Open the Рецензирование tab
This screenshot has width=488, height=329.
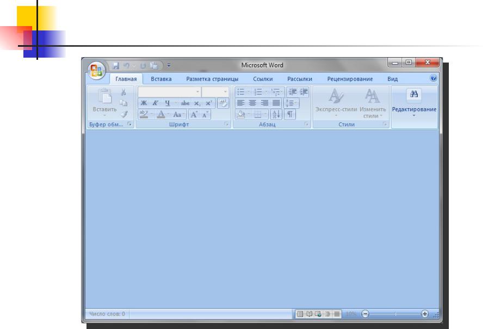[x=350, y=79]
